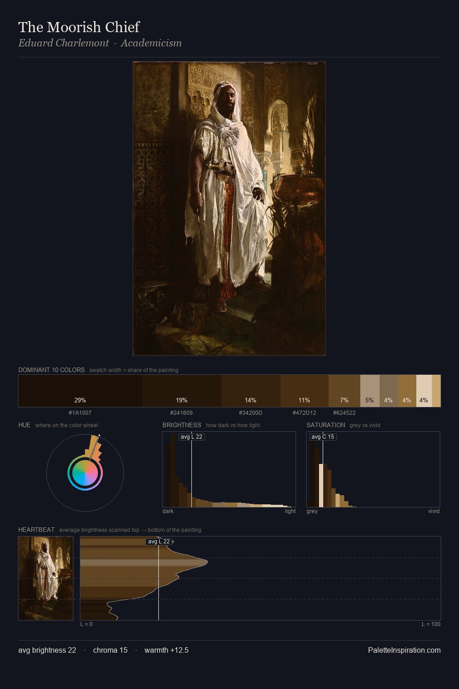Screen dimensions: 459x689
Task: Click 'chroma 15' footer stat
Action: pyautogui.click(x=110, y=650)
